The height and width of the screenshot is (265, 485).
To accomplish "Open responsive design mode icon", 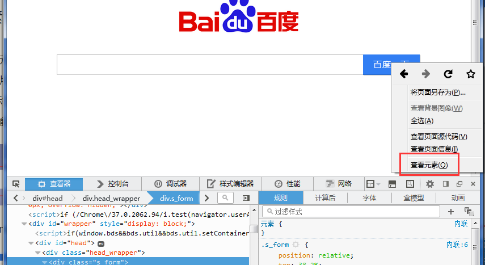I will (410, 184).
